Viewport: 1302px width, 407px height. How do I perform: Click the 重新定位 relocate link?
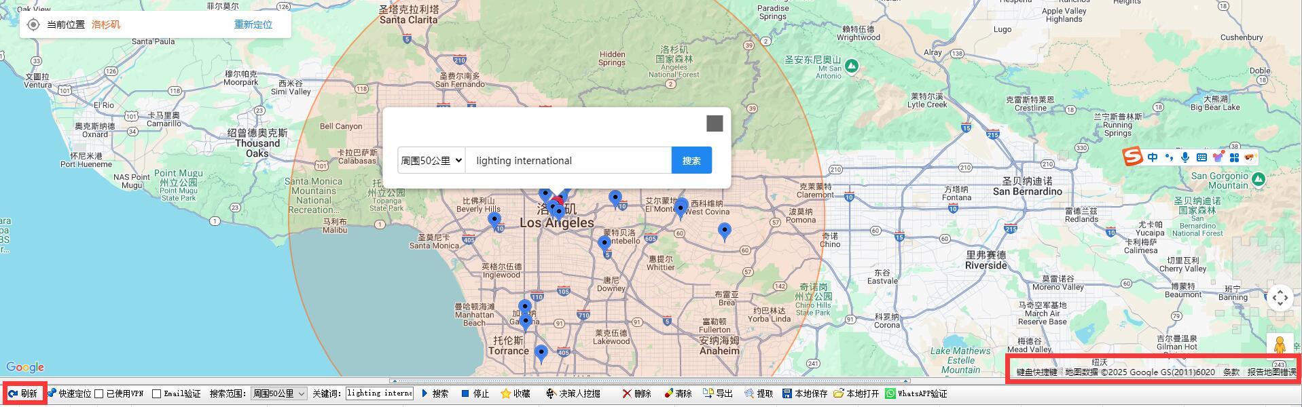(x=253, y=24)
